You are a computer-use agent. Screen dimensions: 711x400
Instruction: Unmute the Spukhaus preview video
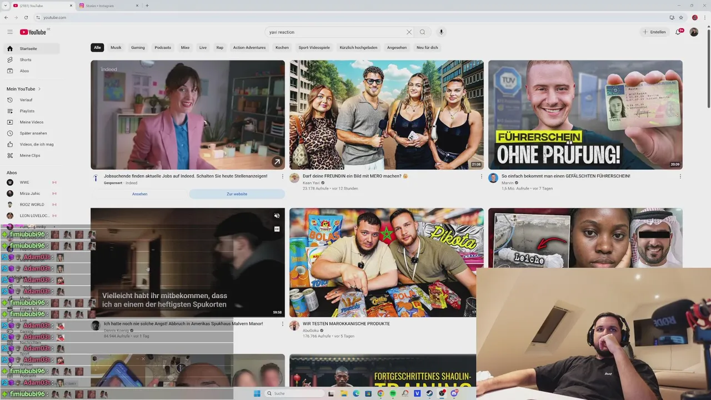coord(277,216)
